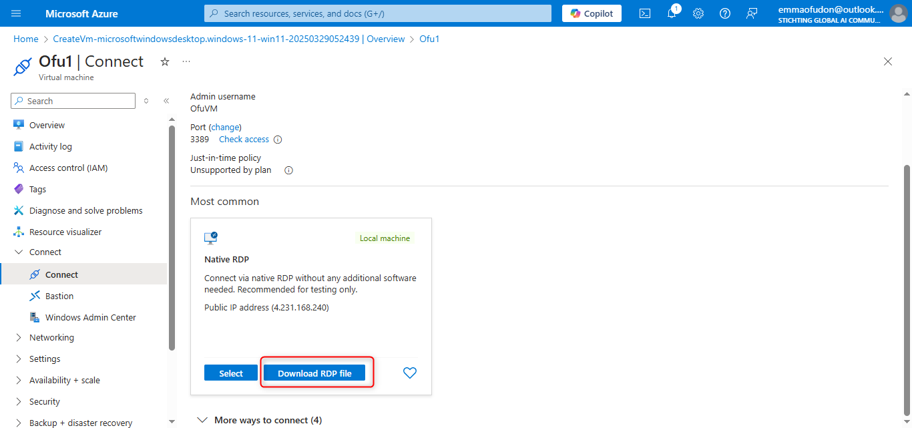The height and width of the screenshot is (428, 912).
Task: Favorite Native RDP with heart icon
Action: [x=410, y=373]
